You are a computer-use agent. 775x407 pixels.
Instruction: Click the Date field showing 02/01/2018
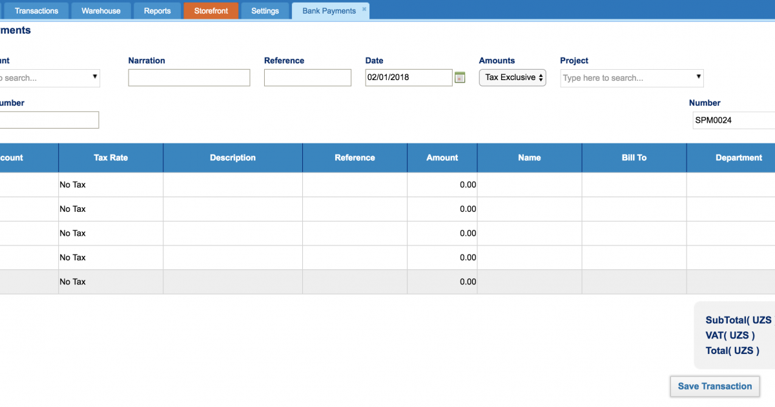point(409,78)
